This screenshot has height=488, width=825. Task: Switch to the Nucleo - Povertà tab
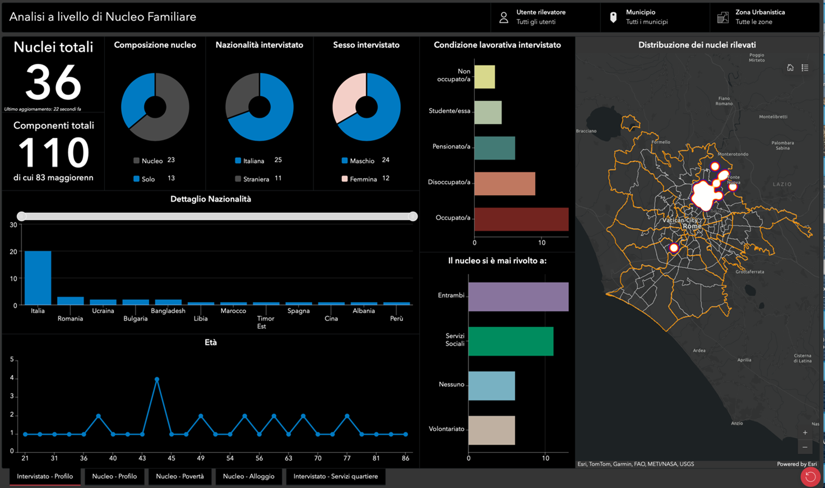coord(179,476)
